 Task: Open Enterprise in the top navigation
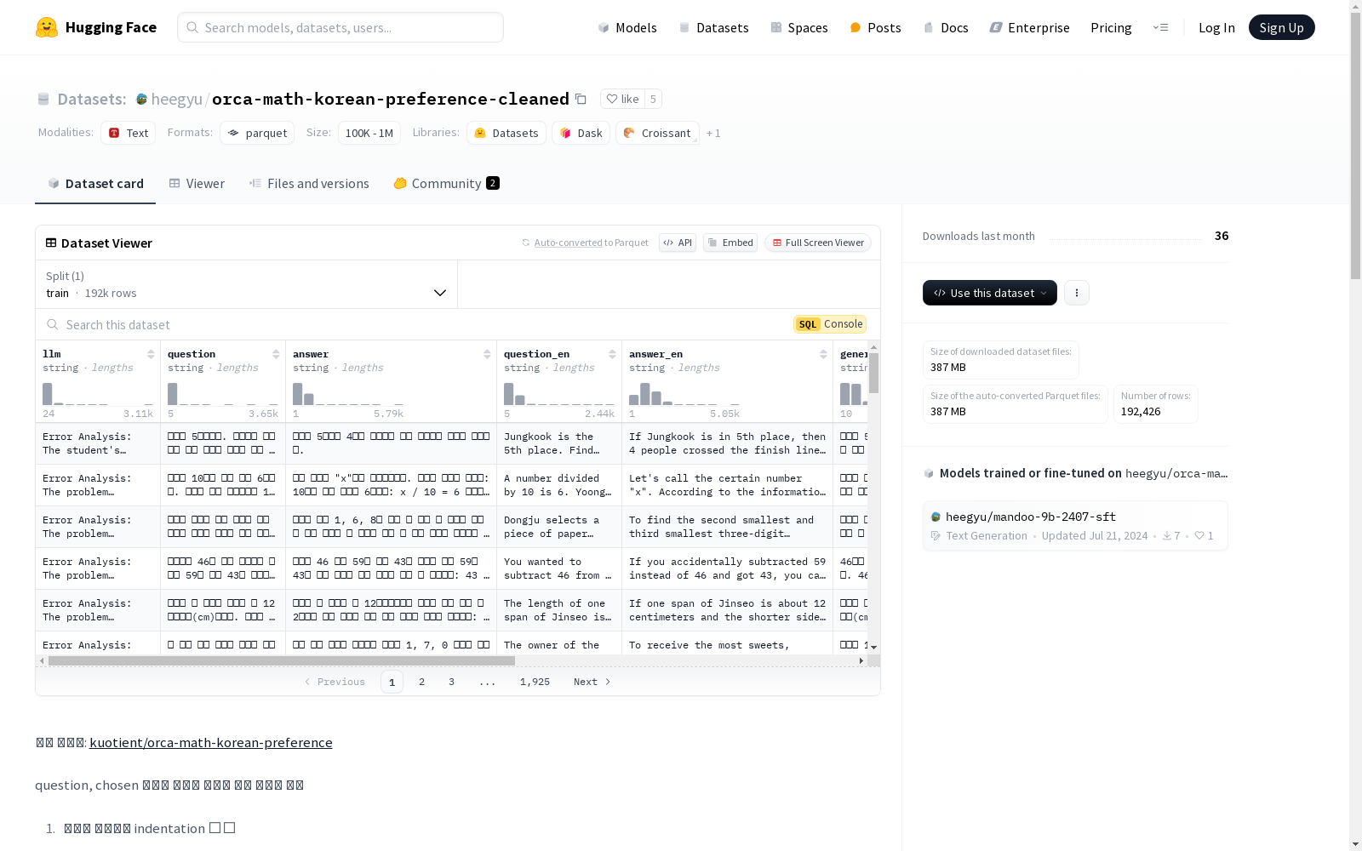point(1029,27)
